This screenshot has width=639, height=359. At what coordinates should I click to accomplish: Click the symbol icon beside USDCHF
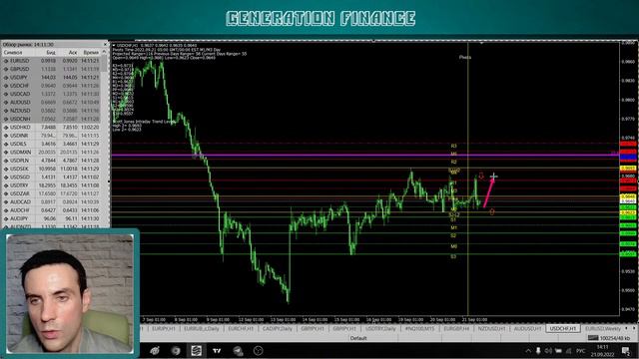6,86
